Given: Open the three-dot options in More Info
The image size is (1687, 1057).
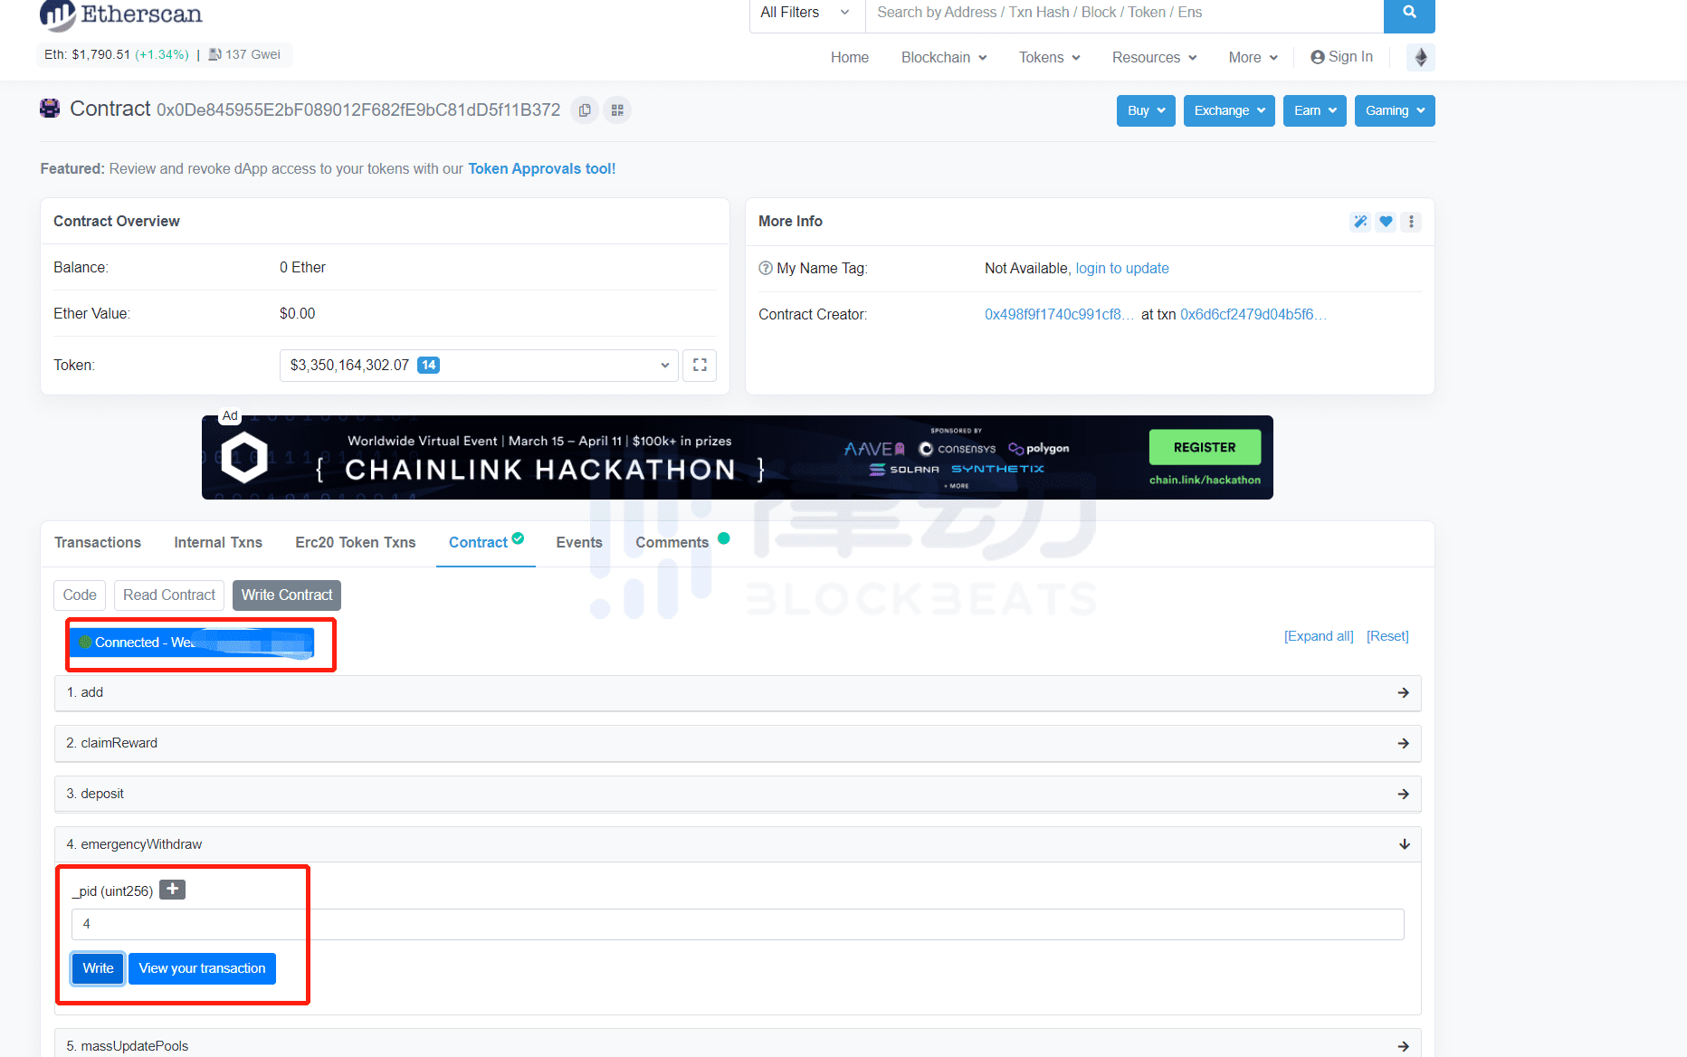Looking at the screenshot, I should (1411, 222).
